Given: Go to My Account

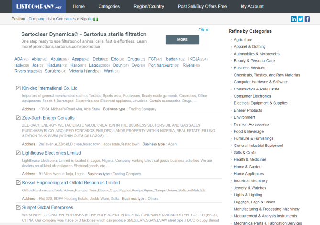Looking at the screenshot, I should (x=252, y=7).
